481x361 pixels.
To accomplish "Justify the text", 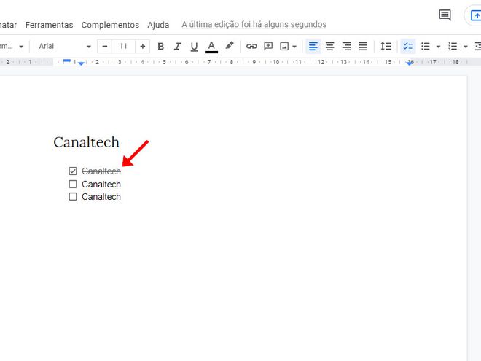I will (x=363, y=47).
